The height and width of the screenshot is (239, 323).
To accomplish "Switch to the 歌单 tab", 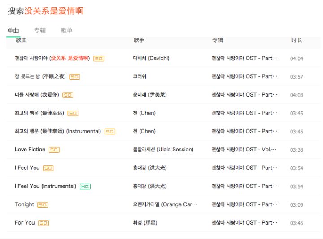I will (x=66, y=31).
